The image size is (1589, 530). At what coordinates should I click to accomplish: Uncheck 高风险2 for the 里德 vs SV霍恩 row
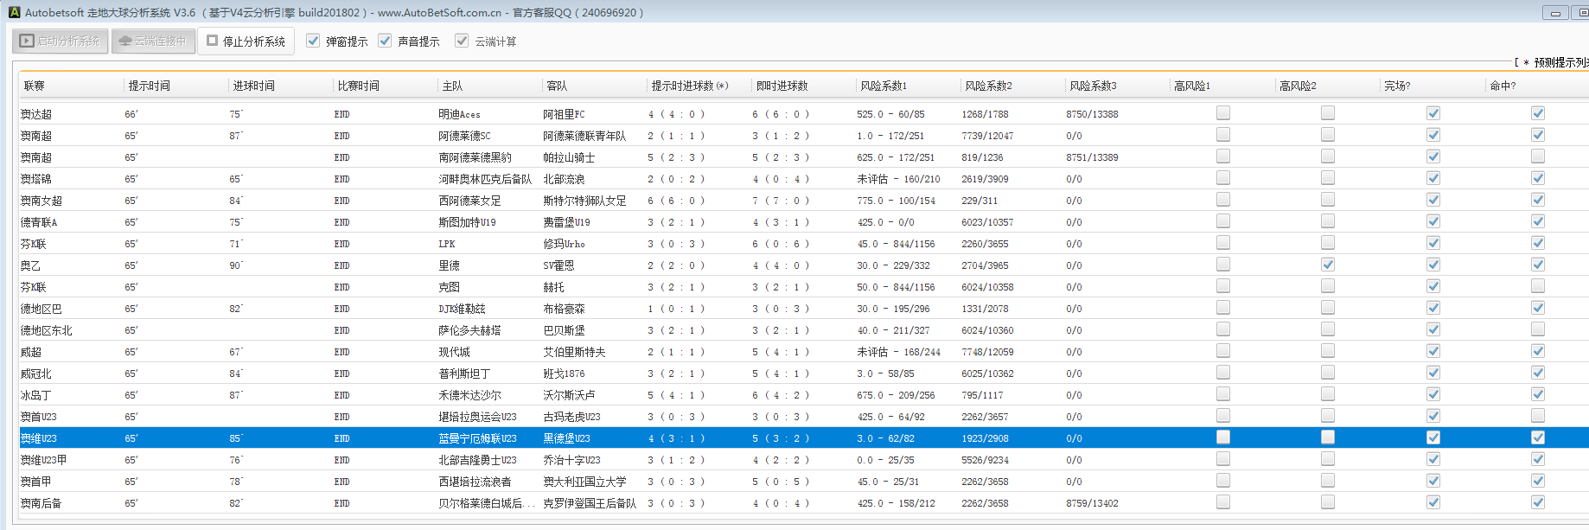(1328, 265)
